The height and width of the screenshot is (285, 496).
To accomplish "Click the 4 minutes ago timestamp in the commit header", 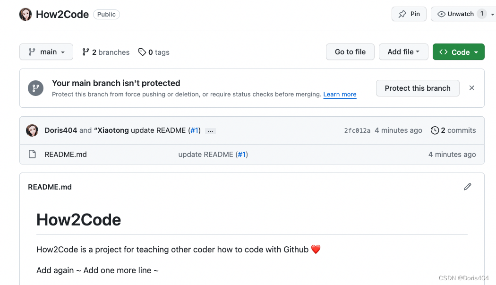I will [398, 130].
